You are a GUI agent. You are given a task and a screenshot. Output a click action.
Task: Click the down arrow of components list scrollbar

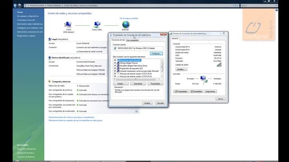click(x=162, y=76)
